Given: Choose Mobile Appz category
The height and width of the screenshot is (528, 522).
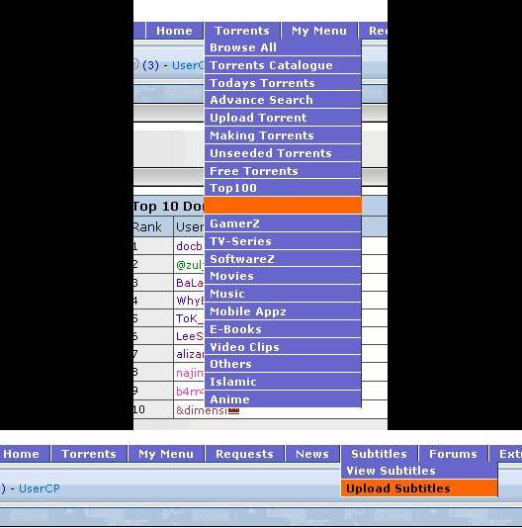Looking at the screenshot, I should tap(283, 311).
